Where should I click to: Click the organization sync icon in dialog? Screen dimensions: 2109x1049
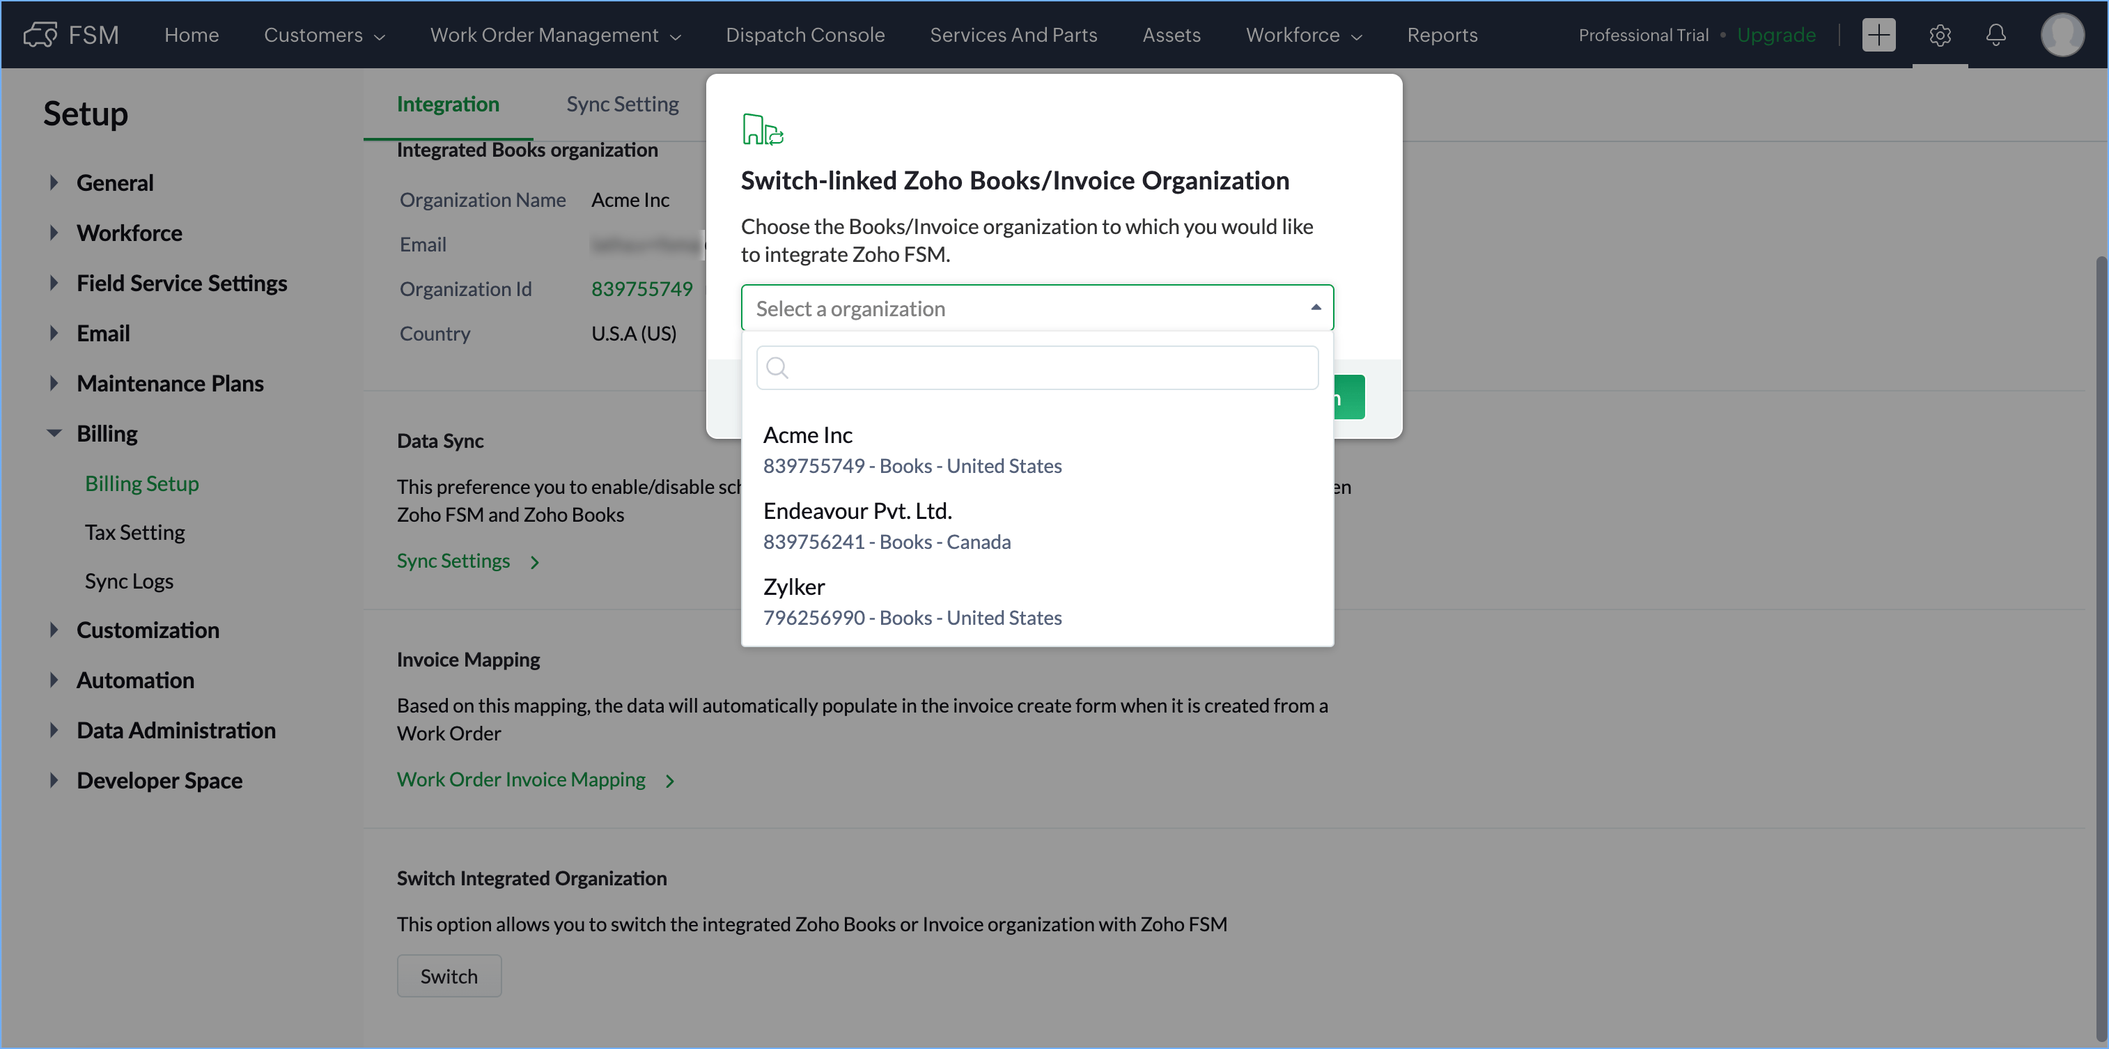coord(762,130)
